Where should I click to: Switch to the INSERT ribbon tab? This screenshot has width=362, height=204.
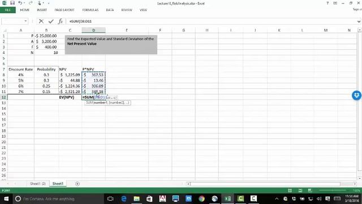tap(42, 10)
